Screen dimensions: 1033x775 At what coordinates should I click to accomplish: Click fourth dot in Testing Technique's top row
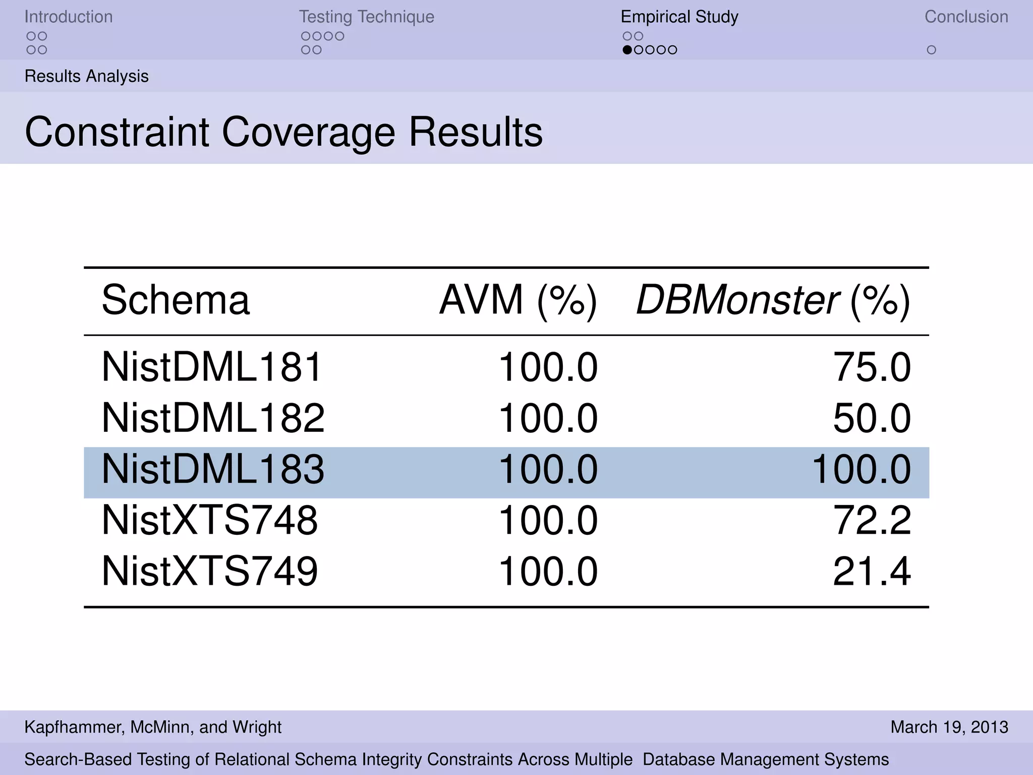click(x=339, y=36)
